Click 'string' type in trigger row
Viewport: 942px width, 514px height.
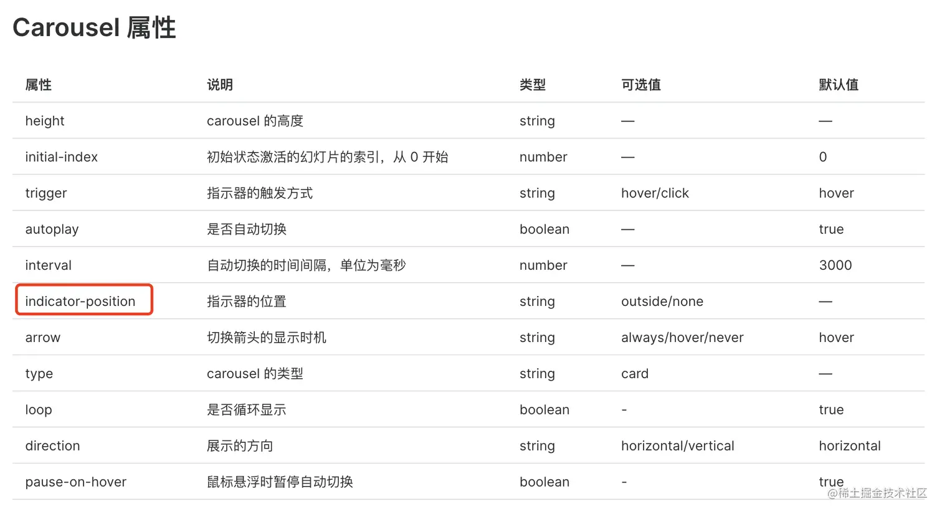click(537, 193)
